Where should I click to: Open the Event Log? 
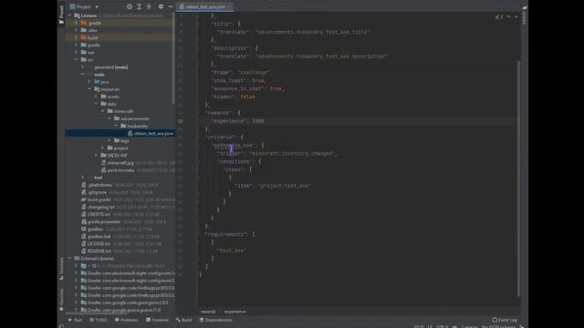pos(505,320)
